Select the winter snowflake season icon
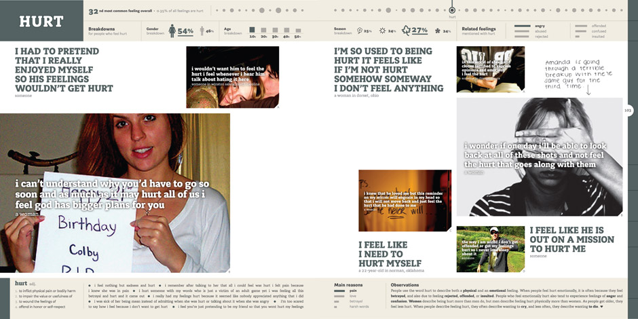 coord(438,31)
